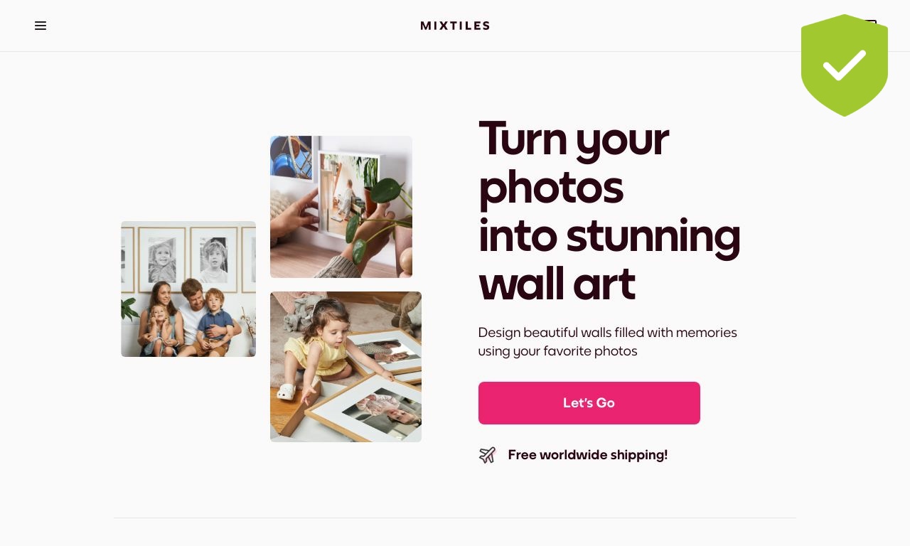Open the hamburger navigation menu
910x546 pixels.
pyautogui.click(x=41, y=26)
